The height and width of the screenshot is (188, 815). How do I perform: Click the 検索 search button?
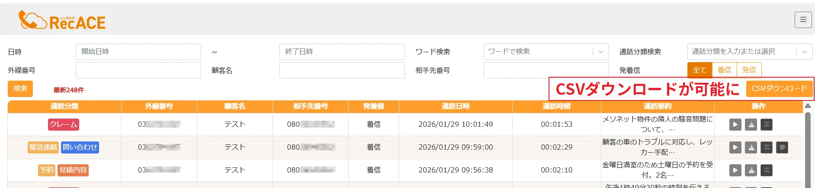click(20, 89)
